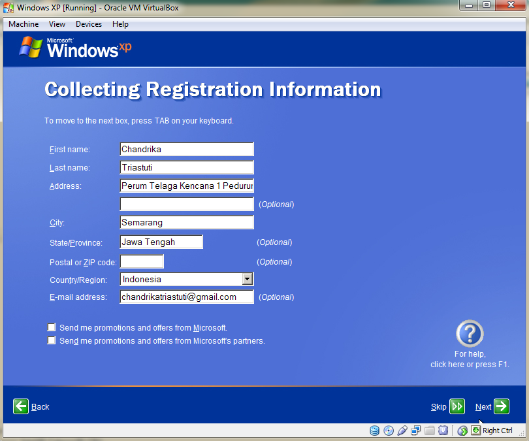
Task: Click the video capture status icon
Action: pos(443,431)
